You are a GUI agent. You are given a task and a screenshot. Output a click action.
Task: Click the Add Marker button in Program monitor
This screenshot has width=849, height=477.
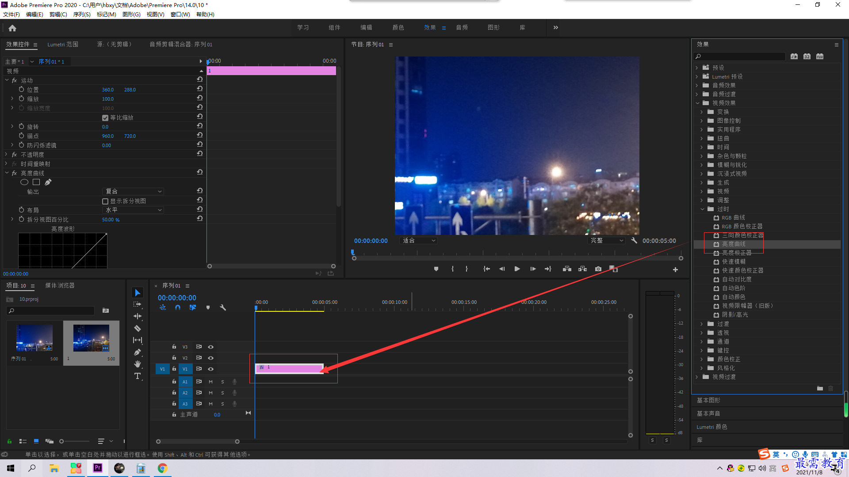[x=436, y=269]
